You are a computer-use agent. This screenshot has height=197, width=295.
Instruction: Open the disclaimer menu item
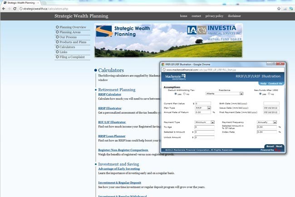pyautogui.click(x=234, y=16)
